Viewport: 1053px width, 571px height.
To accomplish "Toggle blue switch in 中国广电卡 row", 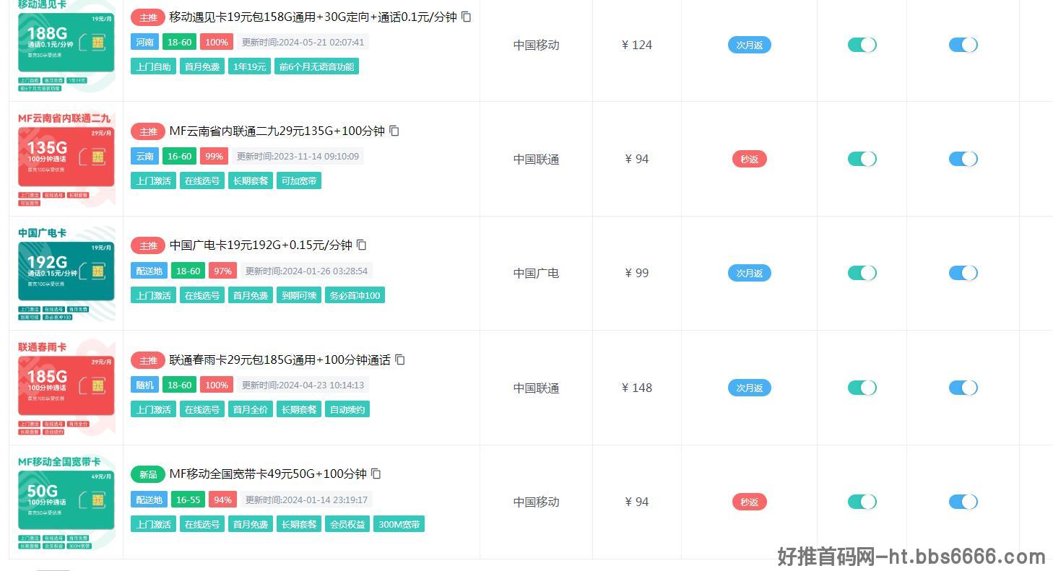I will pos(963,273).
